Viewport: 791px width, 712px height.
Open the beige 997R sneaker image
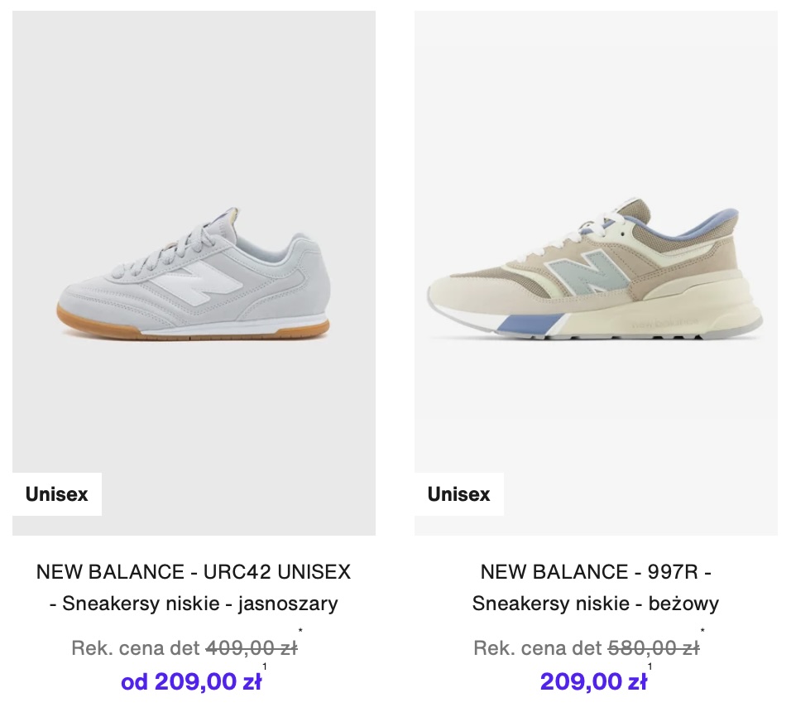click(x=596, y=273)
